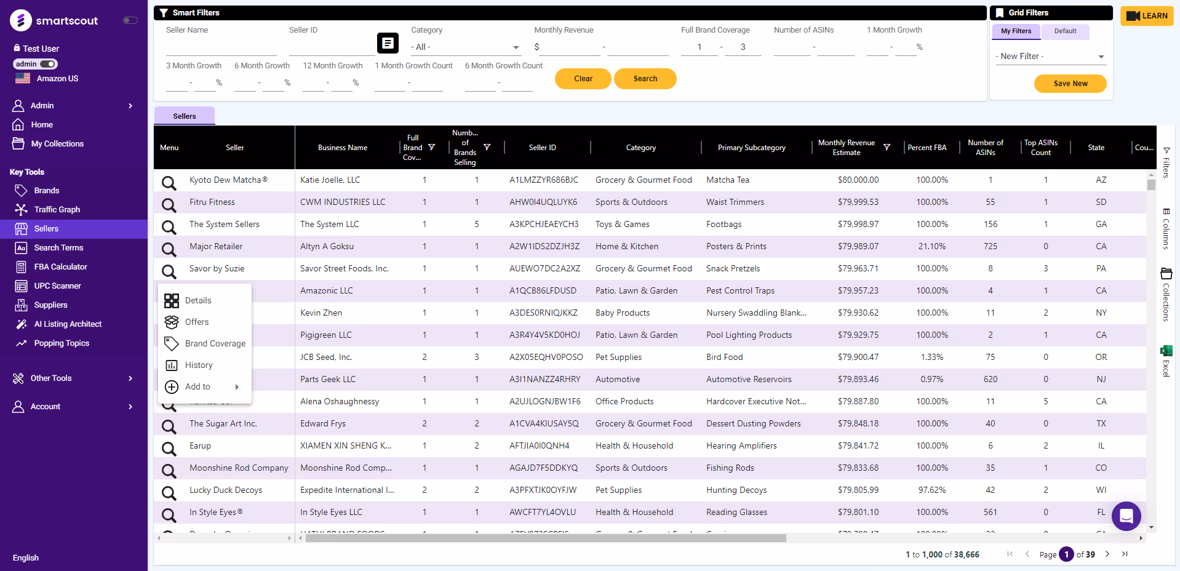
Task: Click the smartscout logo icon
Action: point(21,20)
